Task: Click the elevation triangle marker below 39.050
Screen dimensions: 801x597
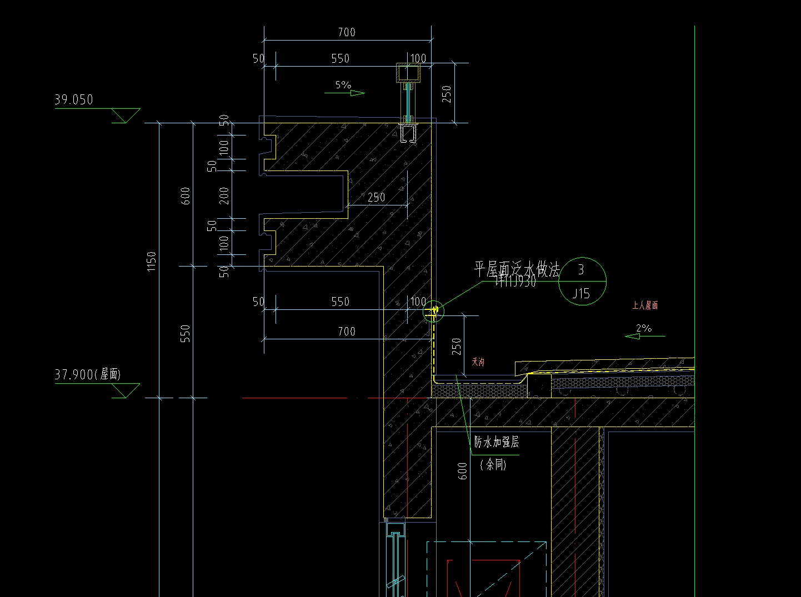Action: tap(126, 116)
